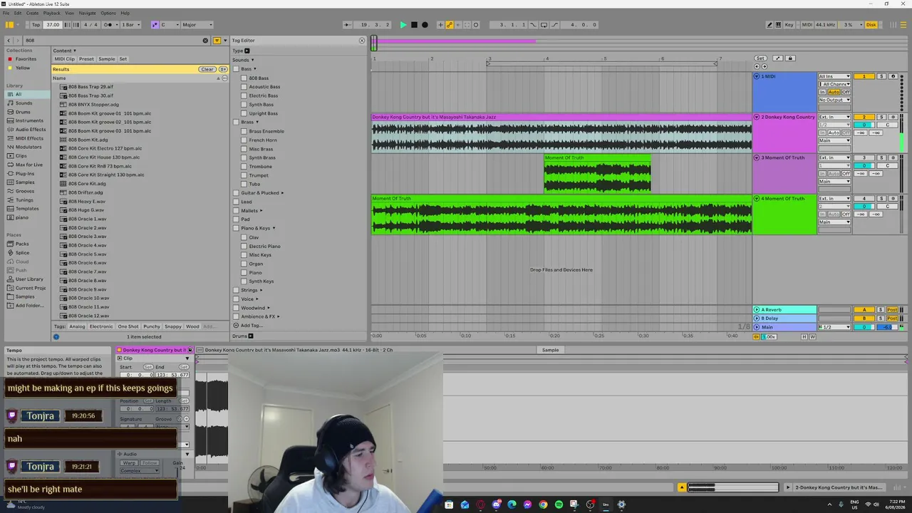This screenshot has width=912, height=513.
Task: Click the Arrangement Record button
Action: (x=425, y=25)
